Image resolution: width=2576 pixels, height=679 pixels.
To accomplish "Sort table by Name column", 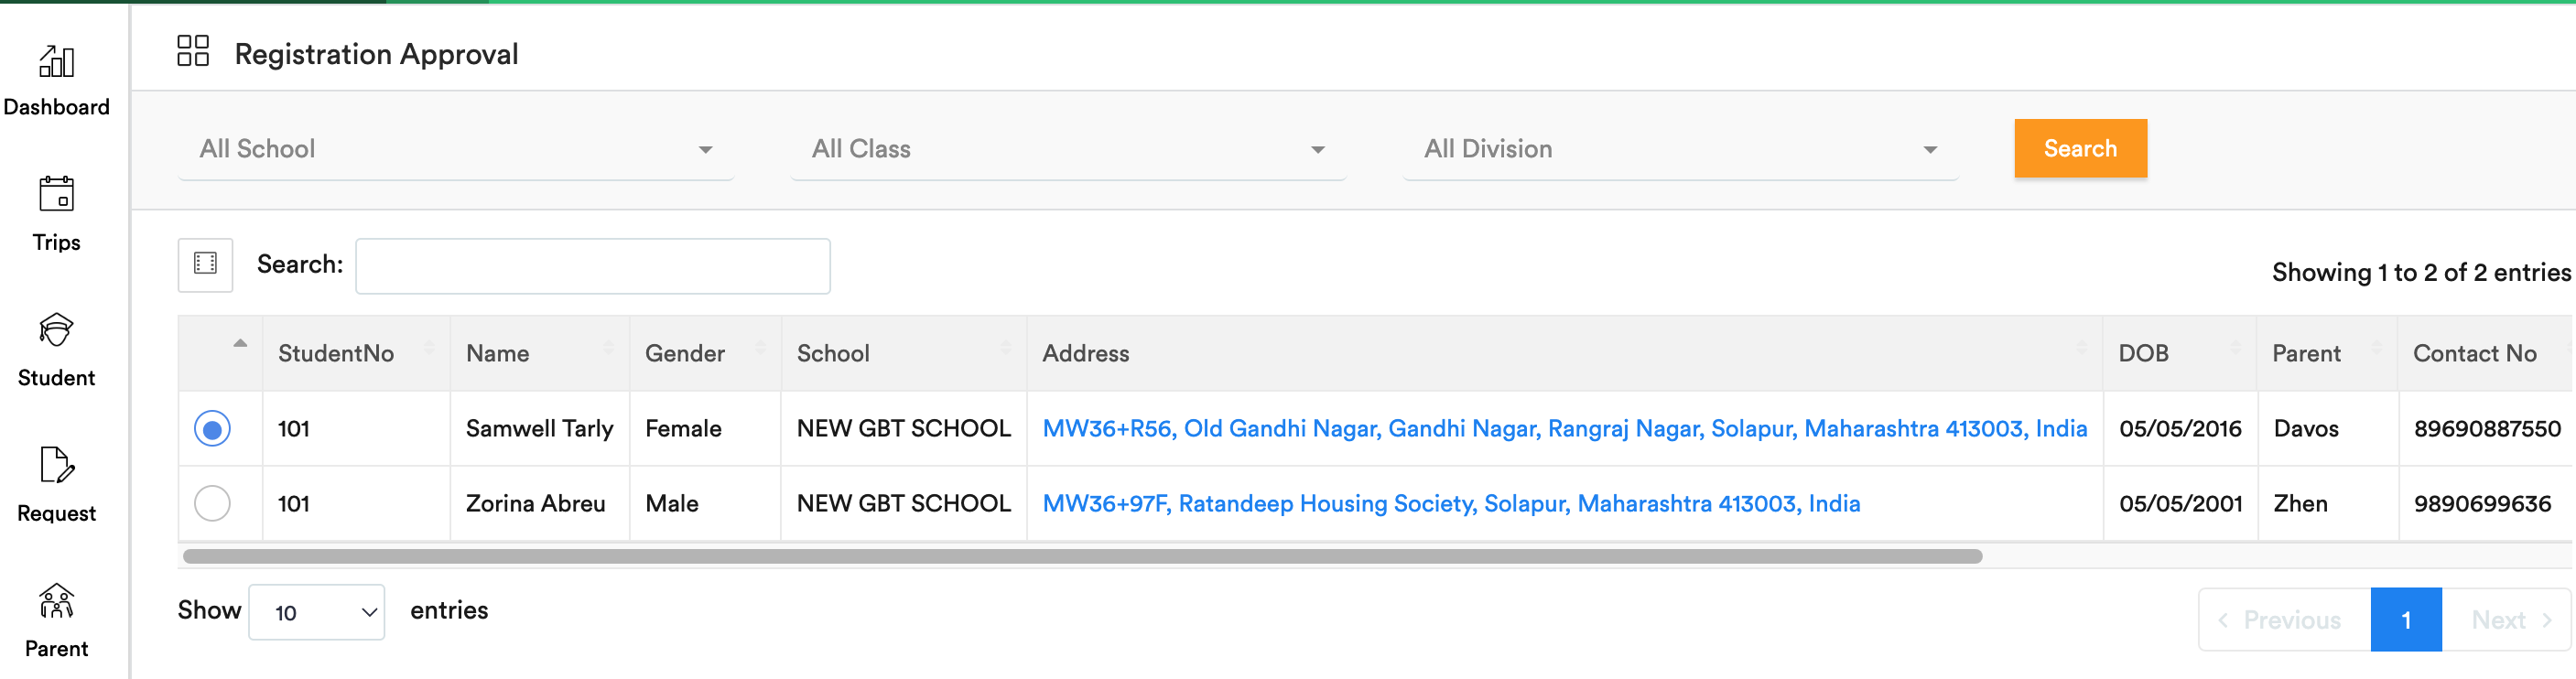I will [x=539, y=353].
